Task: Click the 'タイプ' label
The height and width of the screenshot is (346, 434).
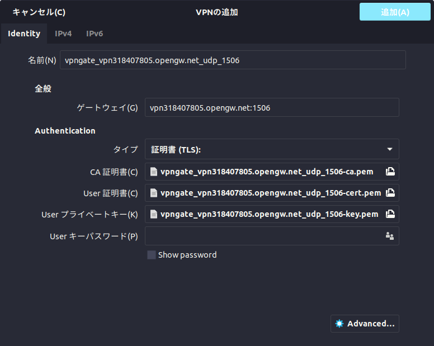Action: pyautogui.click(x=125, y=150)
